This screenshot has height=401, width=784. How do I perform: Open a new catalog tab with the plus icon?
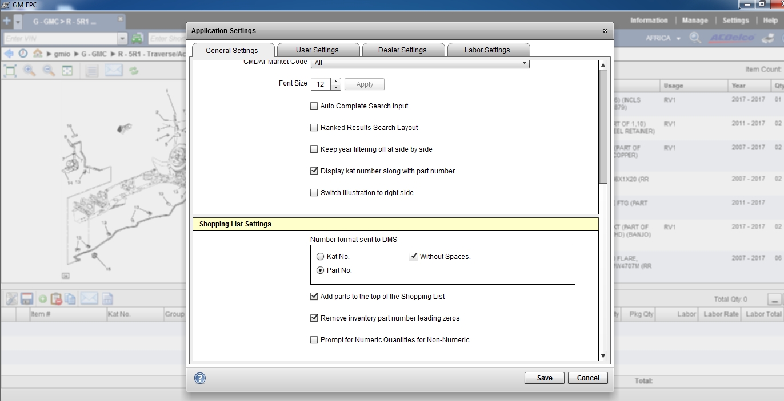[6, 21]
